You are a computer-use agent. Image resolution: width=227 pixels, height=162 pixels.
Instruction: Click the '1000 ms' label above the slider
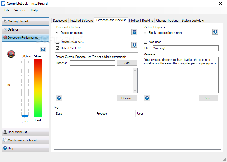coord(25,56)
